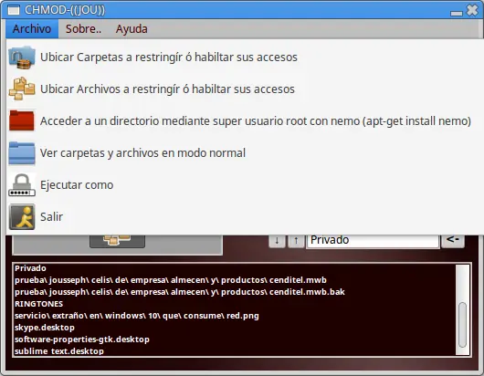
Task: Click the down arrow button next to Privado field
Action: 277,241
